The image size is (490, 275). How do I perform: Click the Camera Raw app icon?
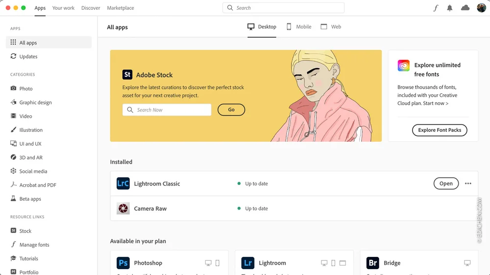coord(123,209)
